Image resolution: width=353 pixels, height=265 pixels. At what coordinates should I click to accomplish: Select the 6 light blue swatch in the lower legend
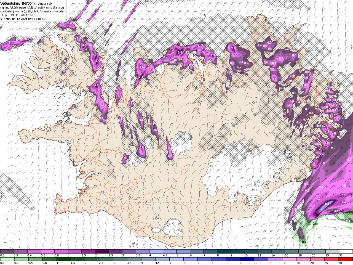coord(190,259)
